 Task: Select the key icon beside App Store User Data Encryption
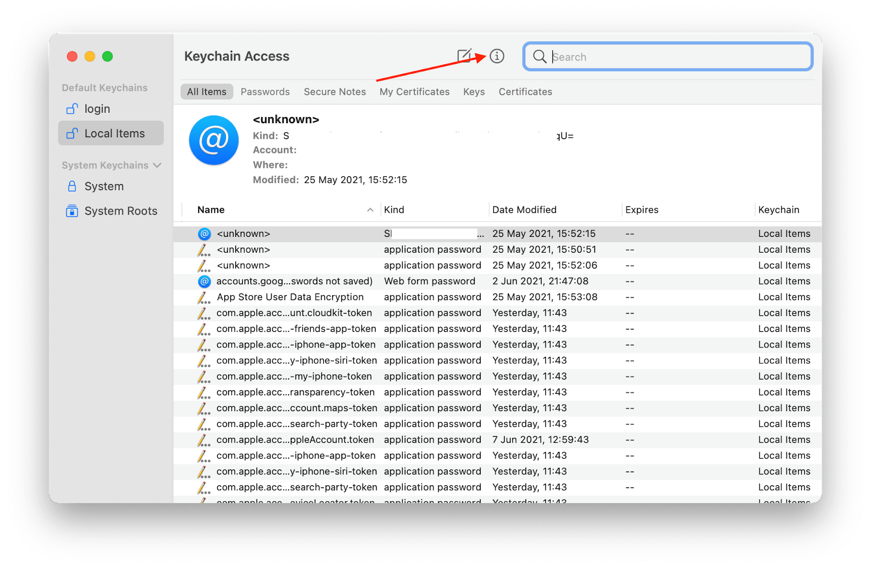203,297
